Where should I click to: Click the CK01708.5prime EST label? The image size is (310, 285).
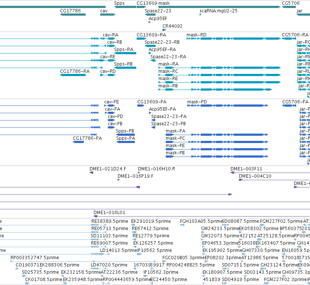click(43, 280)
